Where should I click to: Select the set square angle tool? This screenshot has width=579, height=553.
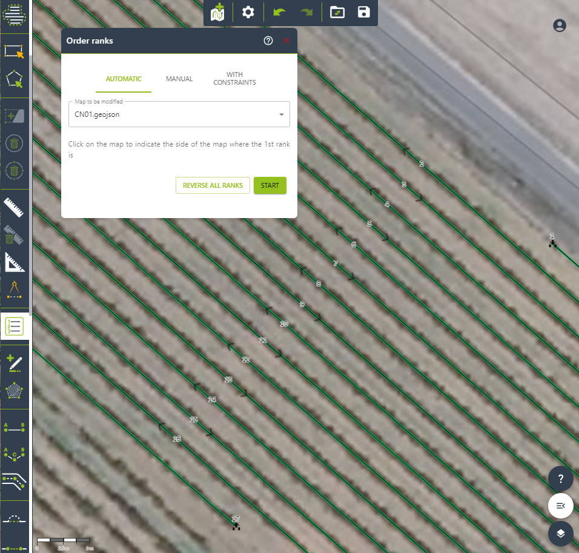pos(15,262)
